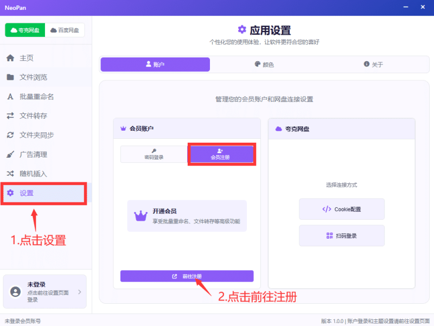
Task: Switch to the 账户 settings tab
Action: [x=155, y=65]
